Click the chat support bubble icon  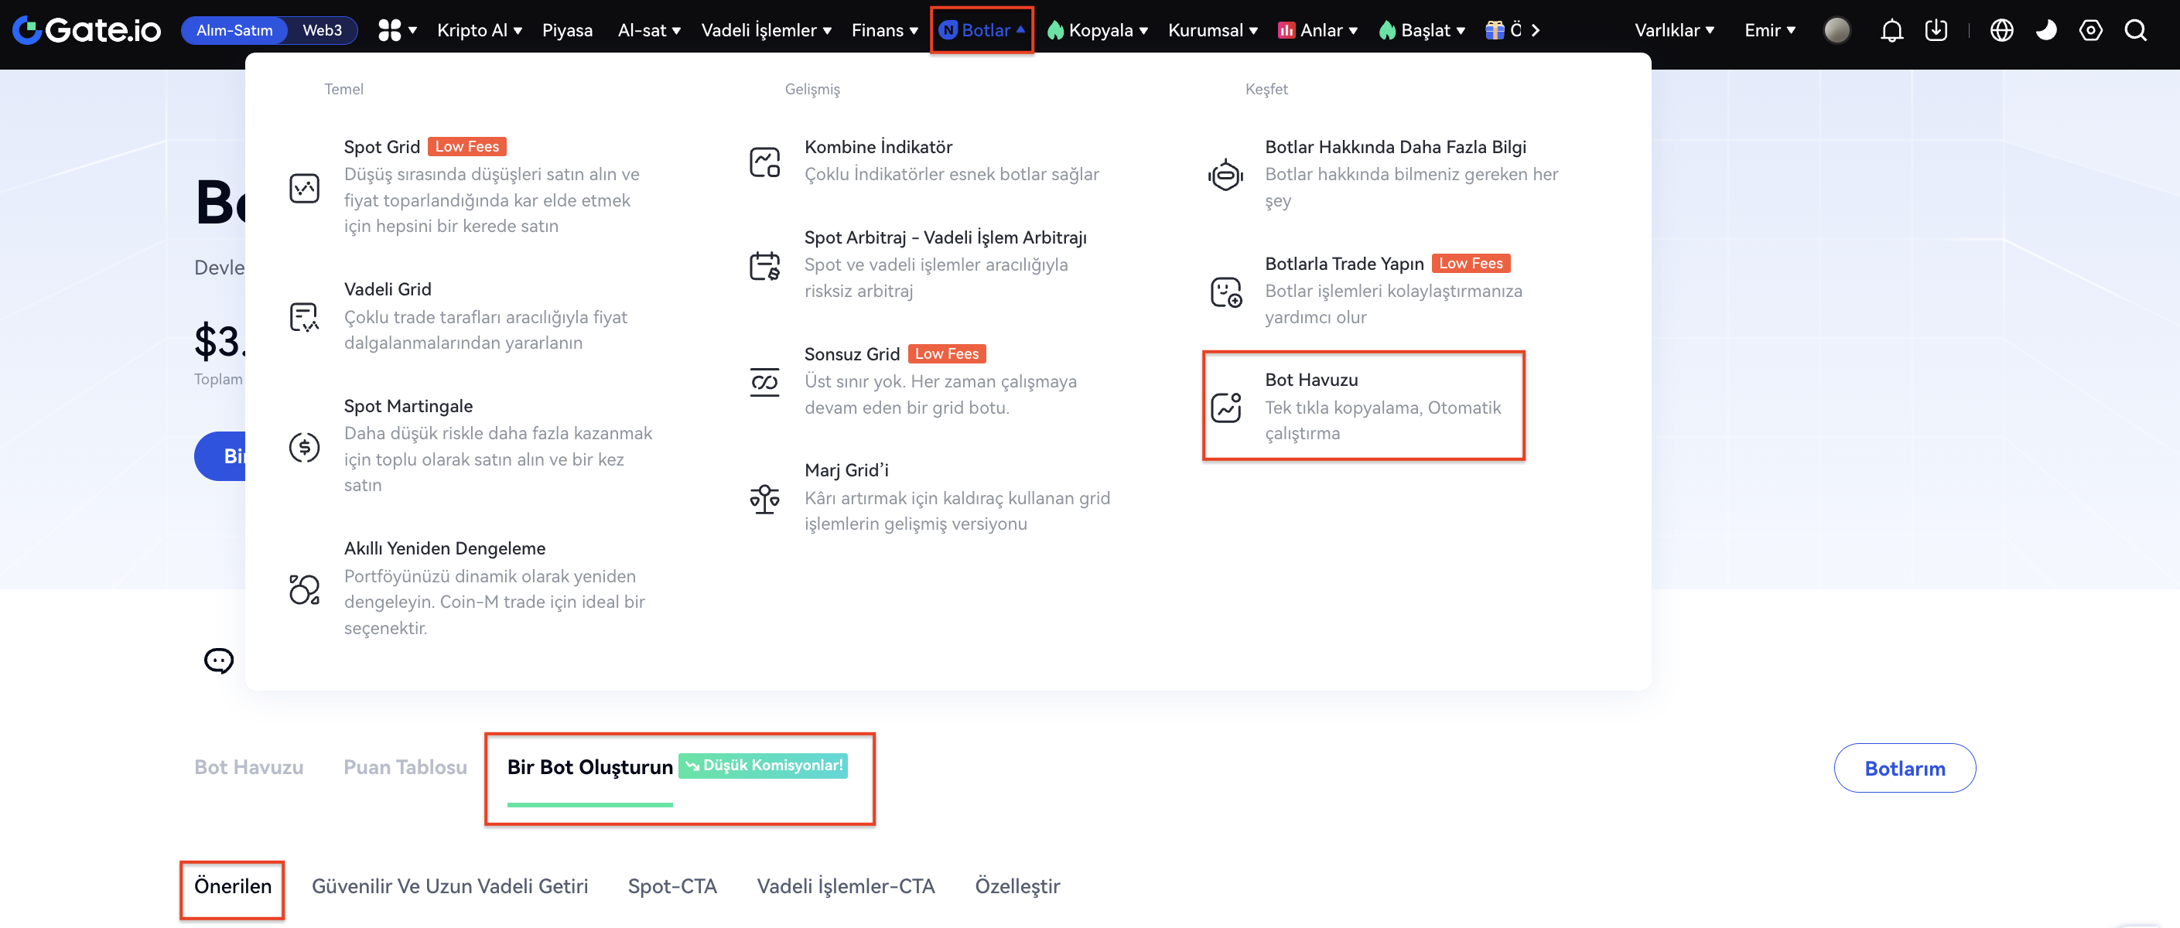point(218,660)
